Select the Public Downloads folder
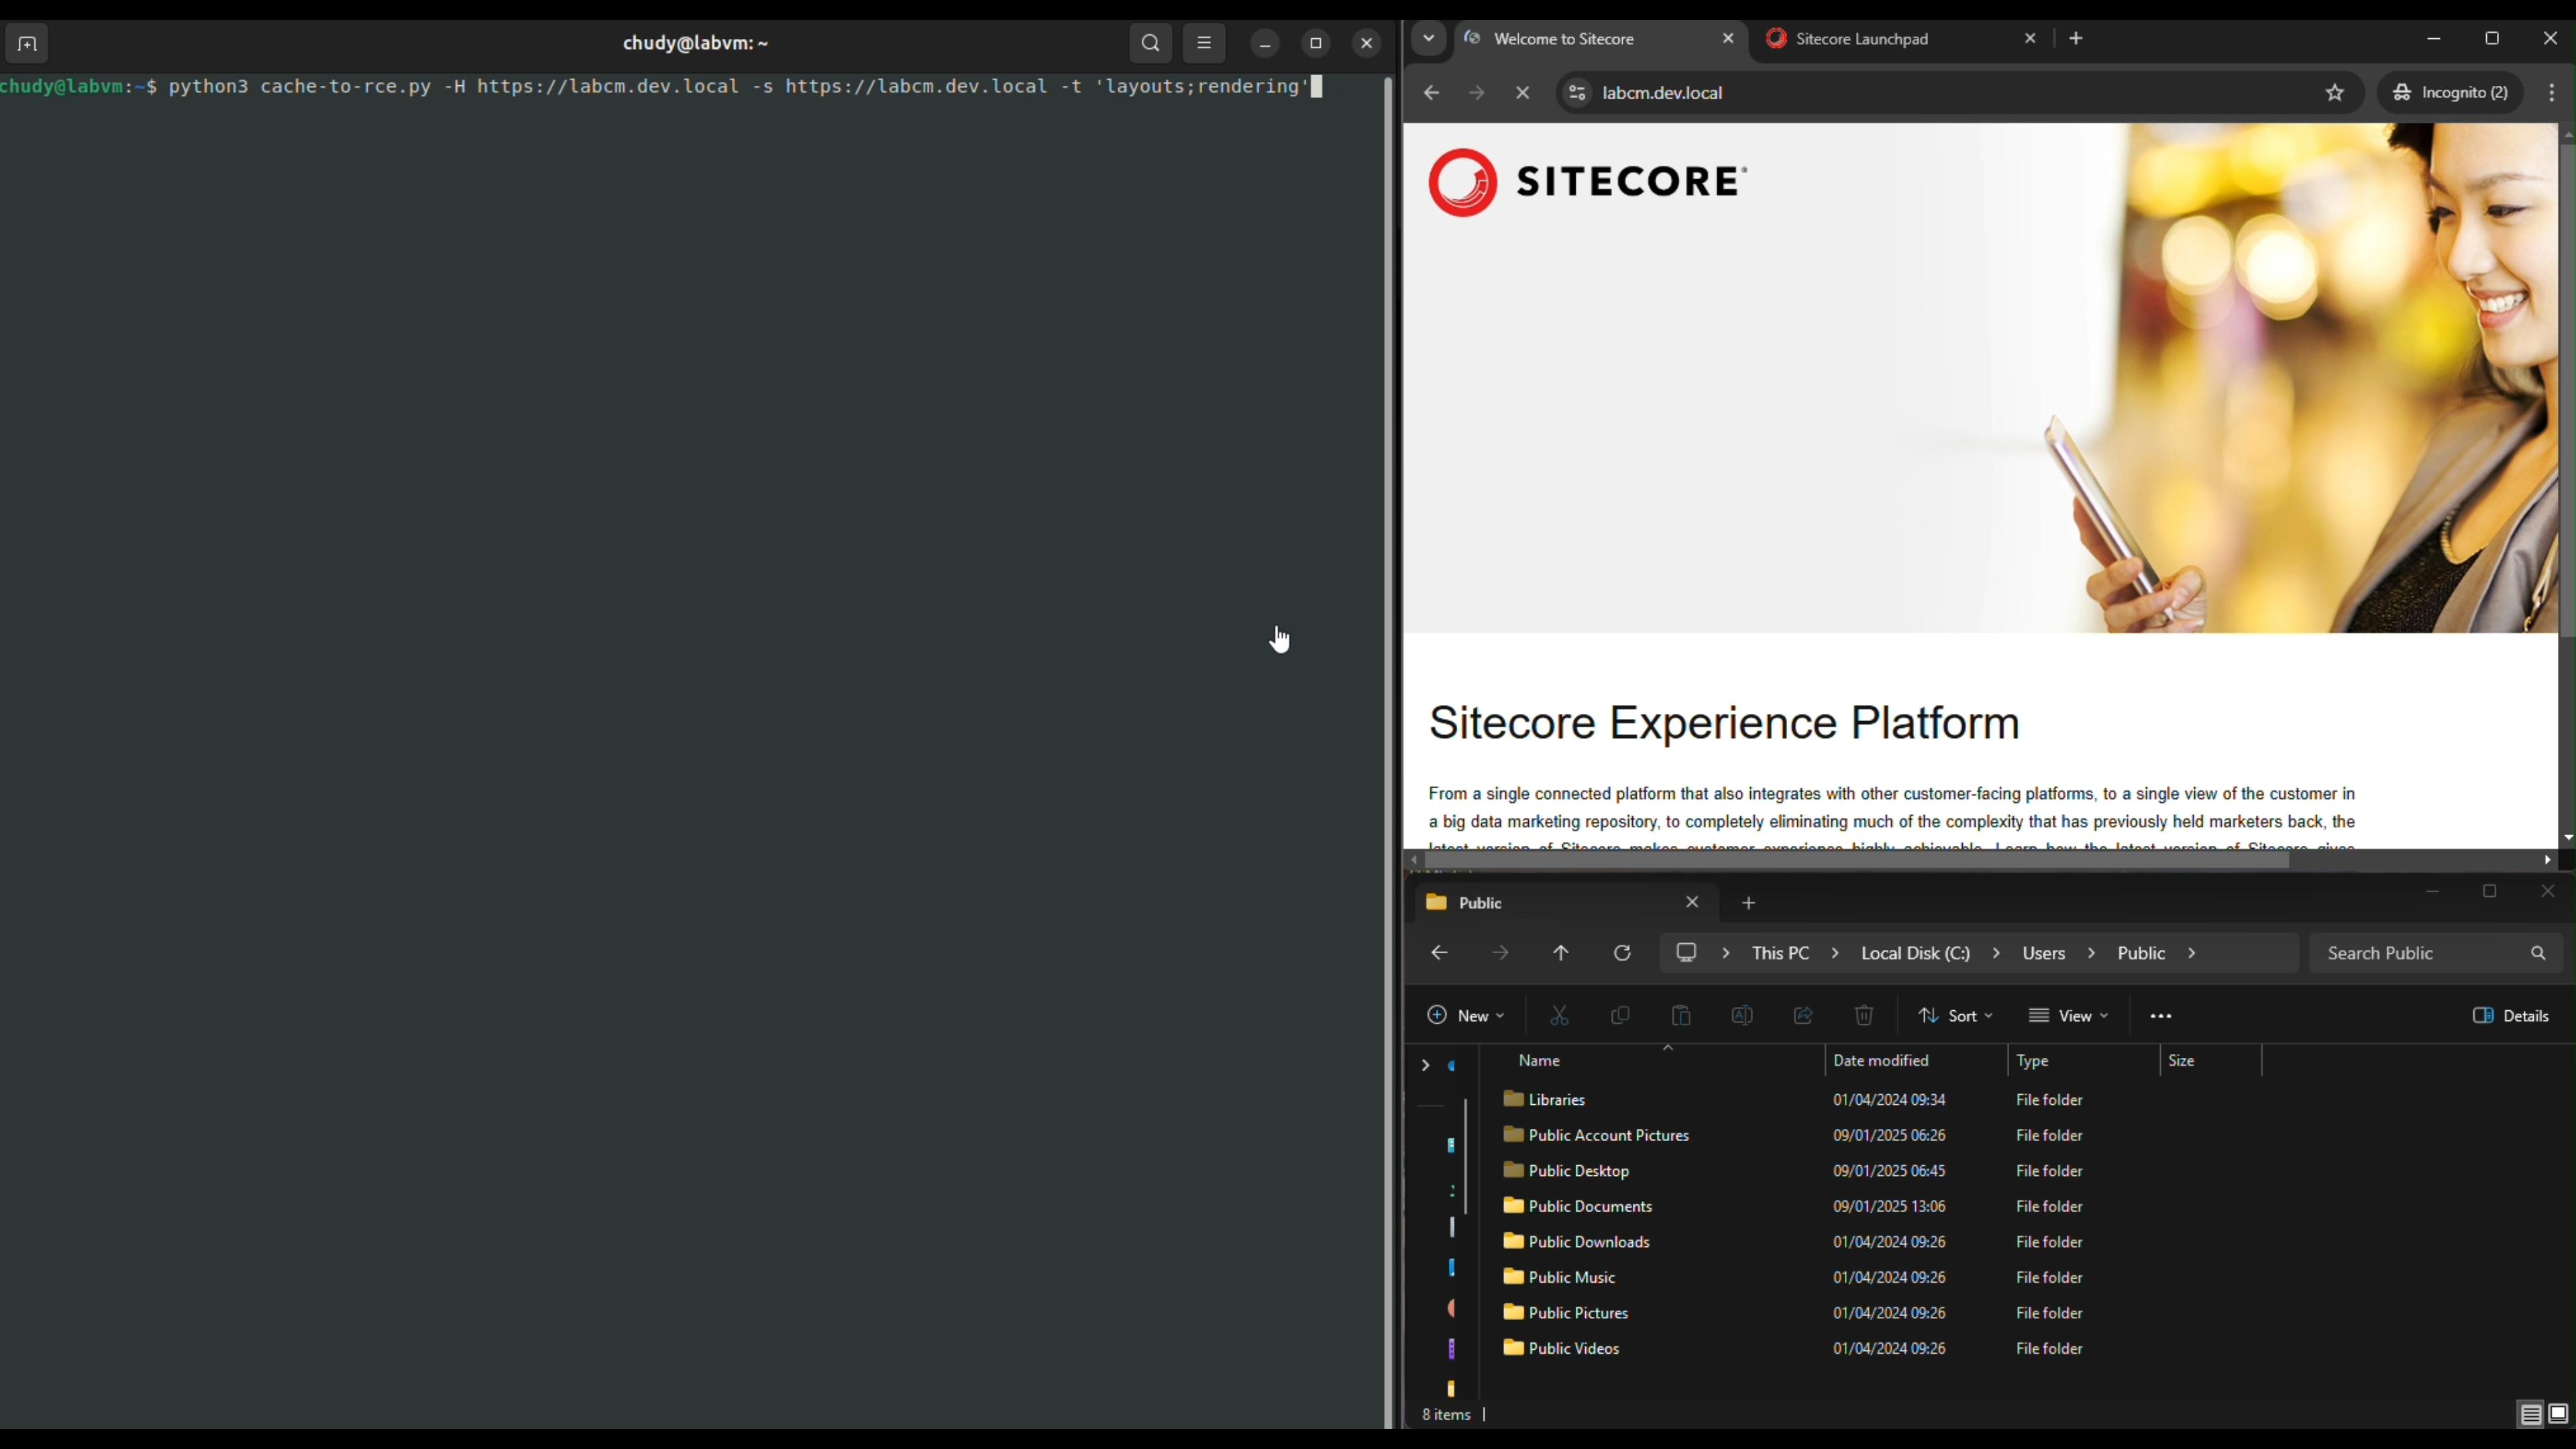The width and height of the screenshot is (2576, 1449). [1577, 1242]
